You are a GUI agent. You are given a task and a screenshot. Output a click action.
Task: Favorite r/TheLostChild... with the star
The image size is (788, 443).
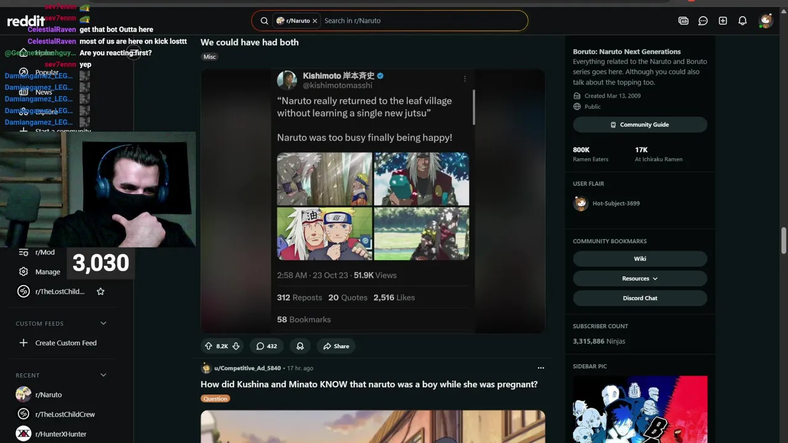click(x=100, y=292)
